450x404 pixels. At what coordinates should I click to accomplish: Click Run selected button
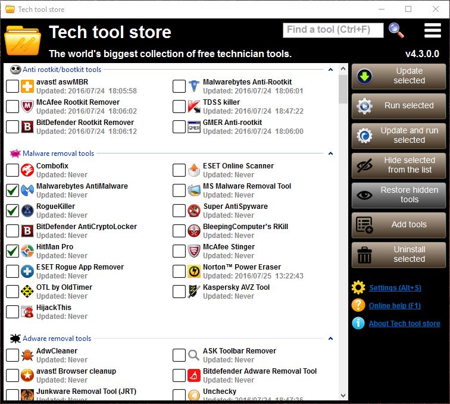(399, 106)
